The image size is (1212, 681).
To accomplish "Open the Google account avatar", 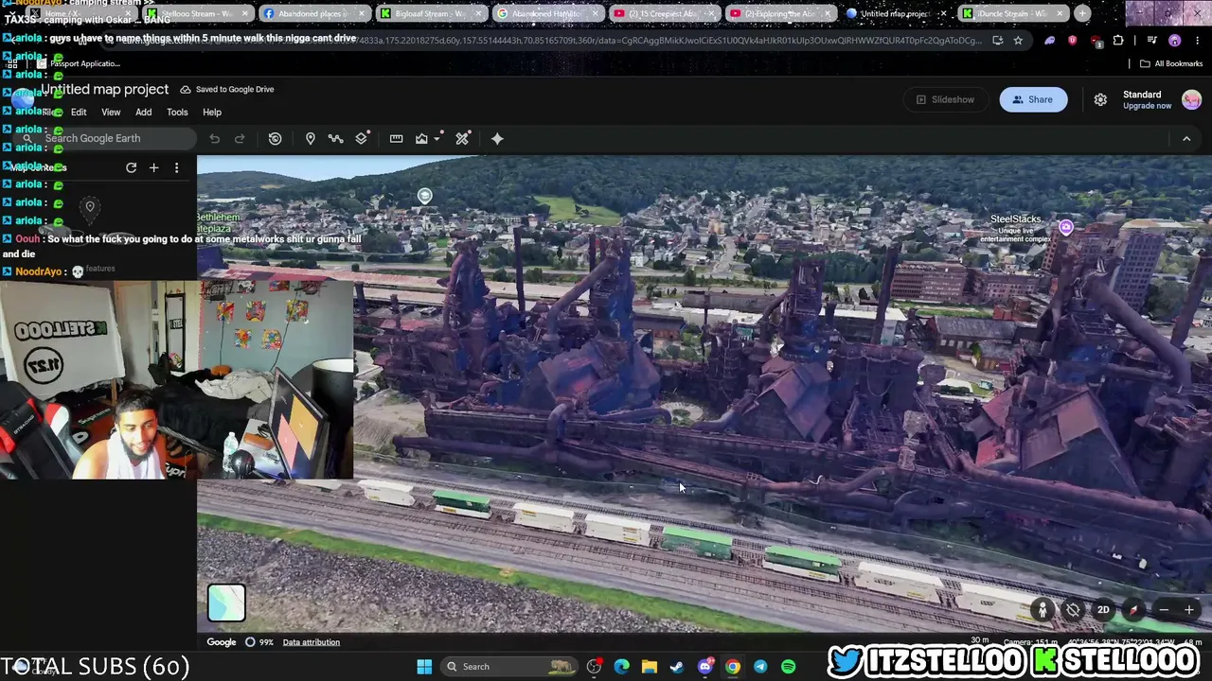I will (1191, 99).
